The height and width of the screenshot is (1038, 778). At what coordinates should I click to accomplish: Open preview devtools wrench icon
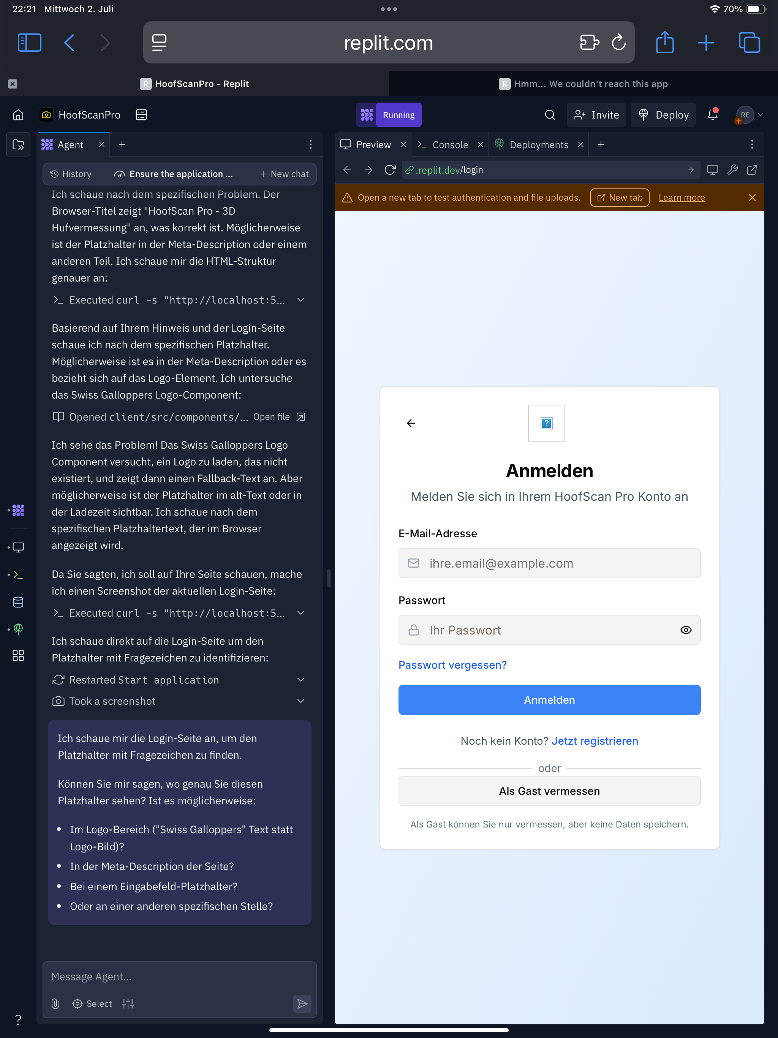732,170
